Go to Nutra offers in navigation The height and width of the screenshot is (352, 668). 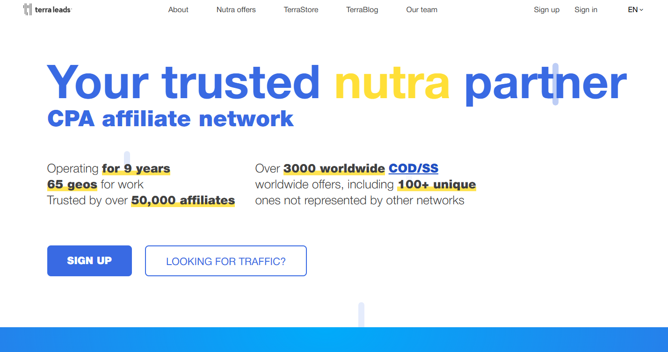[x=236, y=10]
